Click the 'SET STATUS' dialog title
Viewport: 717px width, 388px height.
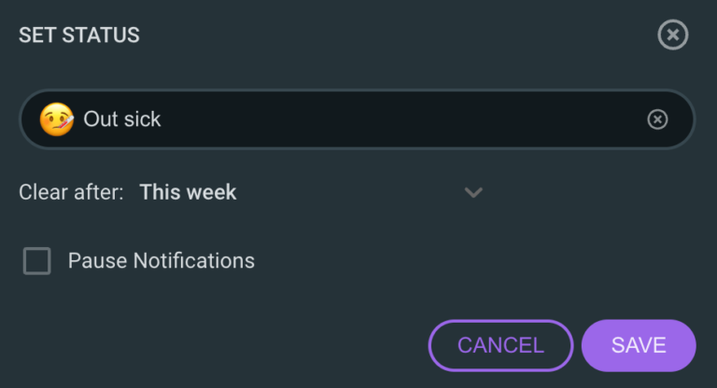pyautogui.click(x=79, y=36)
